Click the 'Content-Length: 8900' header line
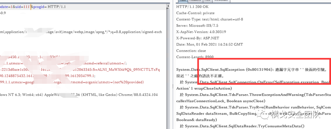 coord(195,57)
